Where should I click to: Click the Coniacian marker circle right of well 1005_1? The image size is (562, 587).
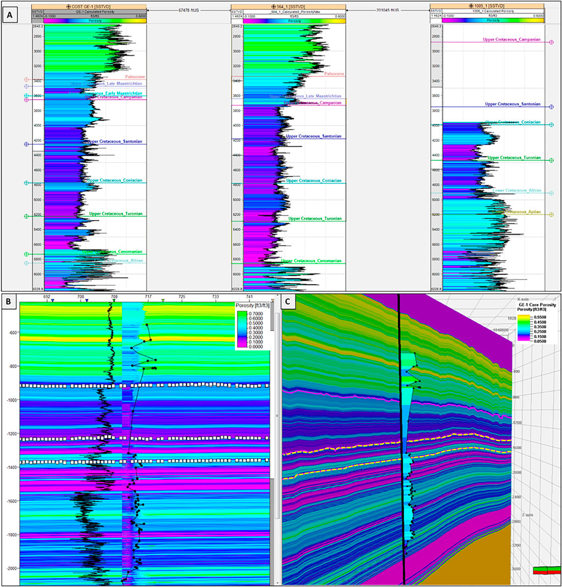coord(551,125)
